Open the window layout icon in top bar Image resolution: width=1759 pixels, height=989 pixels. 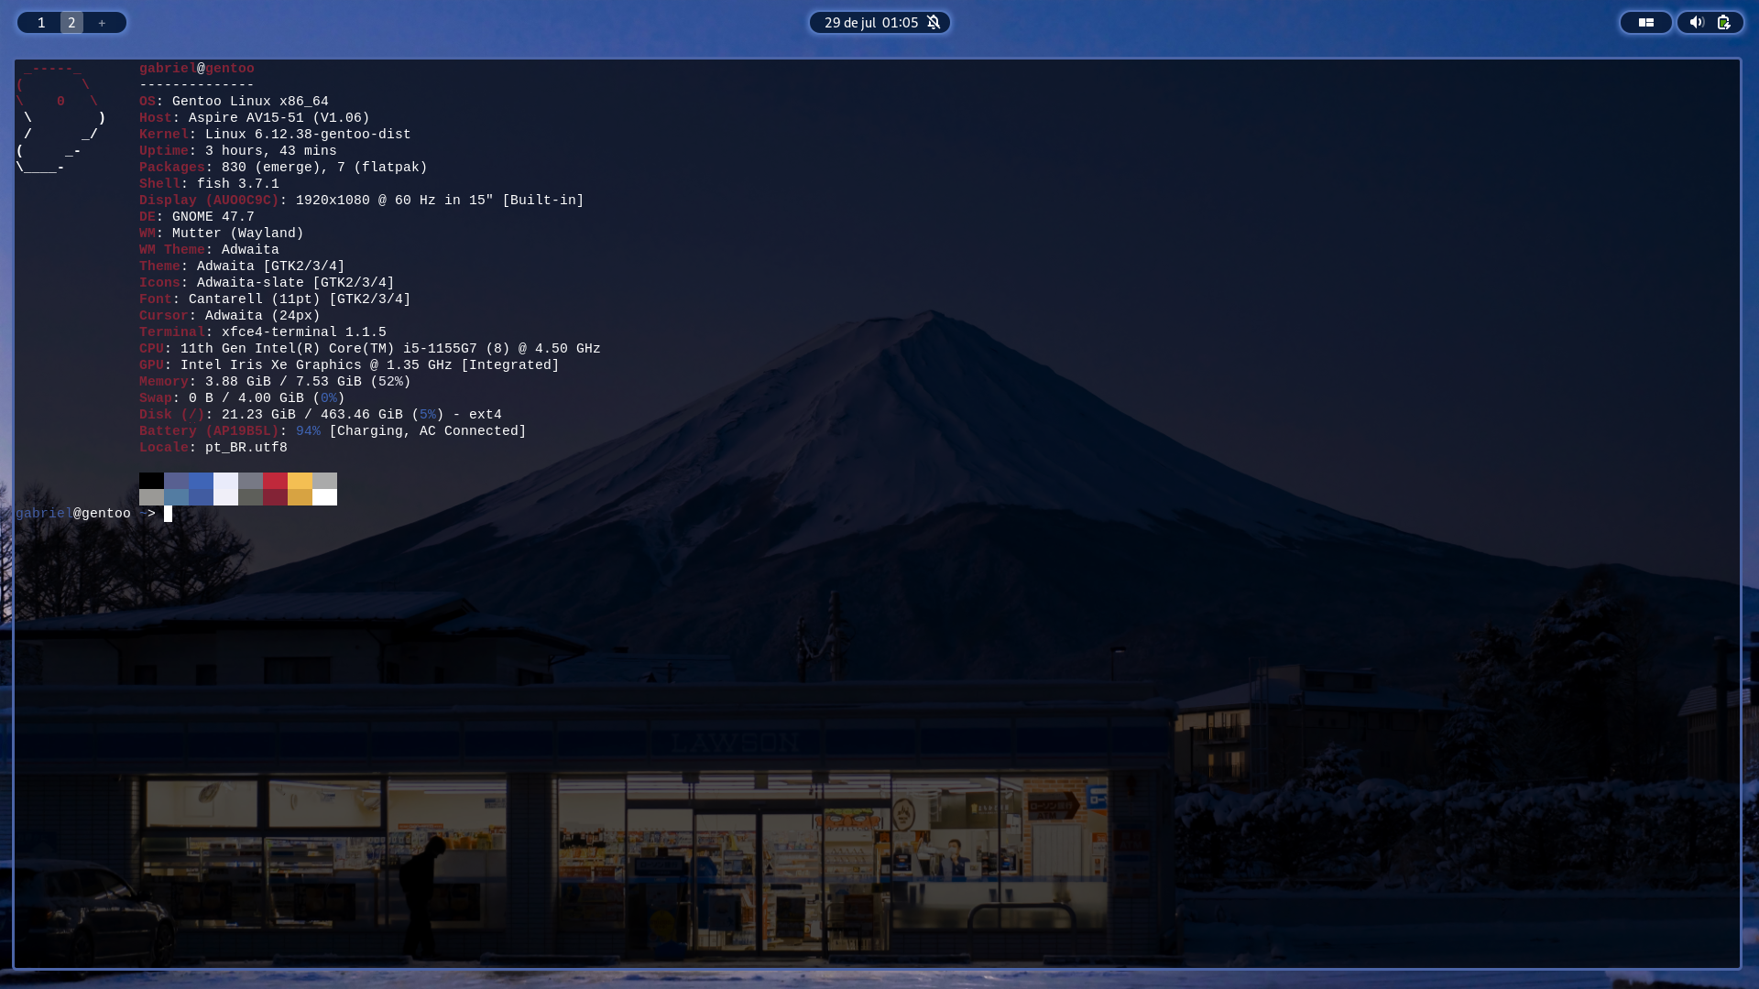tap(1646, 23)
